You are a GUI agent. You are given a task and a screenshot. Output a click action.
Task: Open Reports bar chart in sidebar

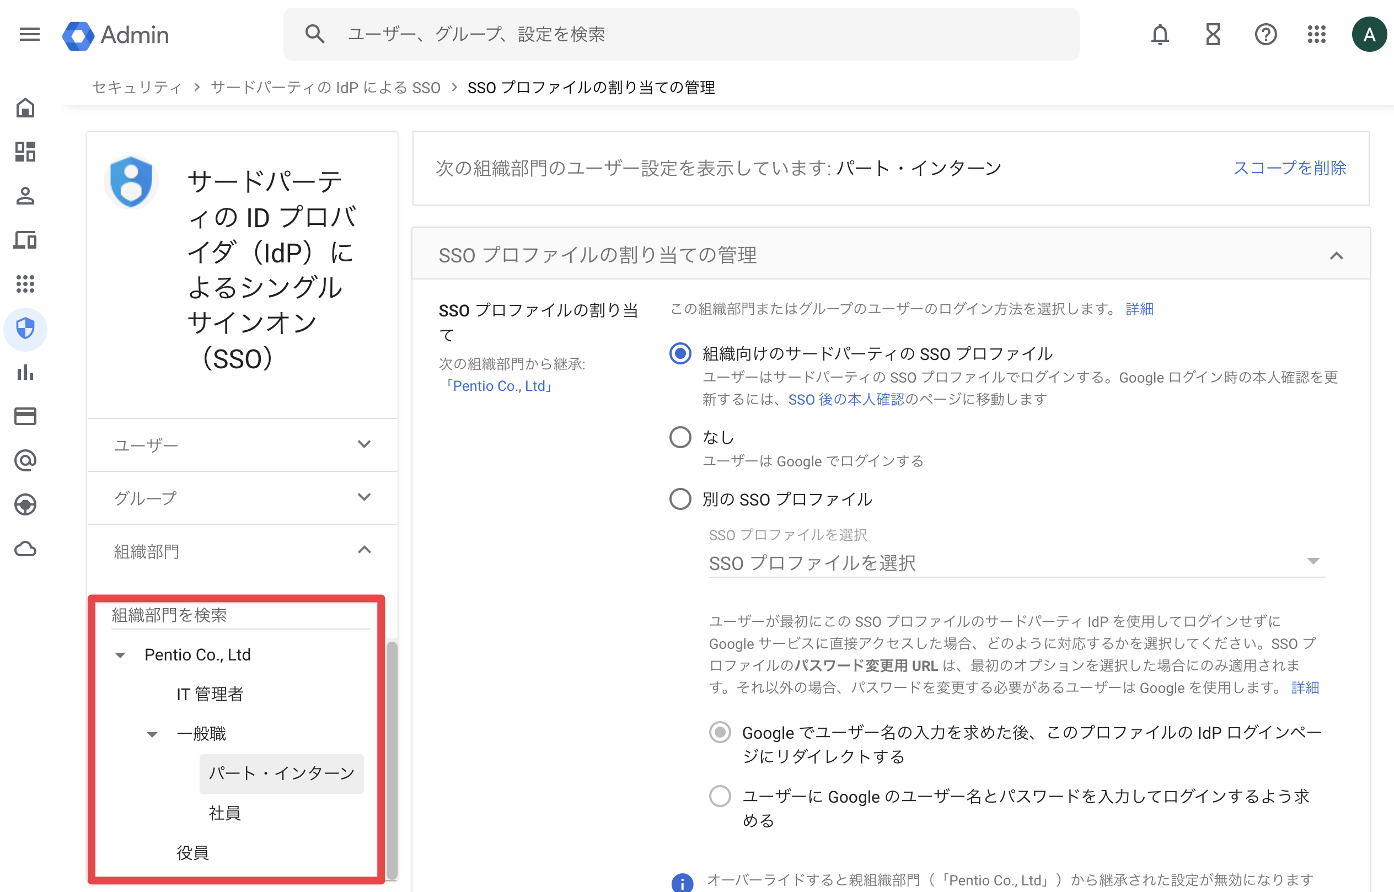tap(25, 373)
